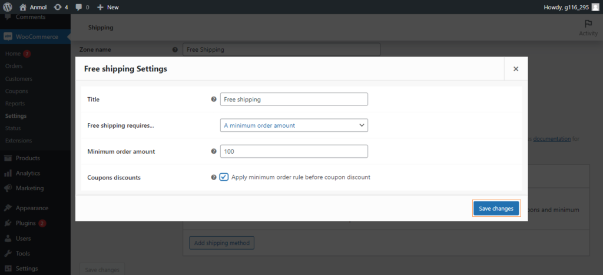Image resolution: width=603 pixels, height=275 pixels.
Task: Click the WooCommerce logo icon in sidebar
Action: (8, 37)
